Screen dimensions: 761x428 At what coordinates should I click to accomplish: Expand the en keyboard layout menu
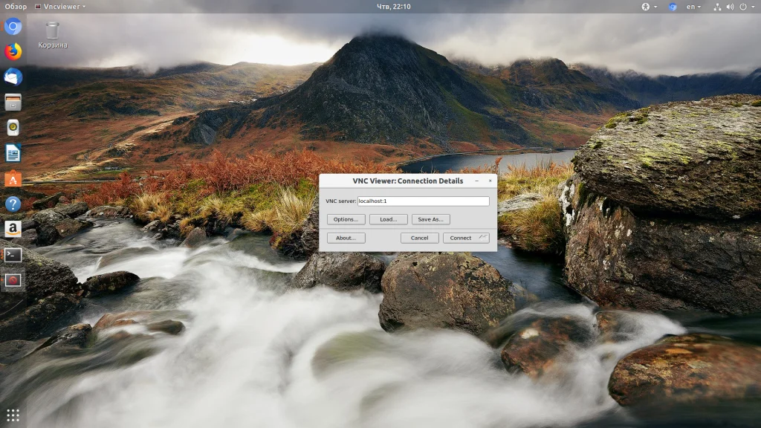(693, 6)
